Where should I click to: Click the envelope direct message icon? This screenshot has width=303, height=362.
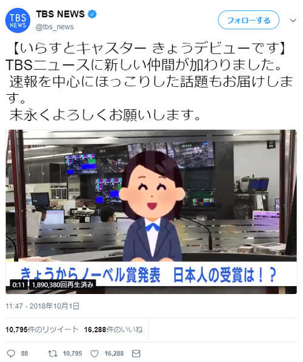(136, 353)
